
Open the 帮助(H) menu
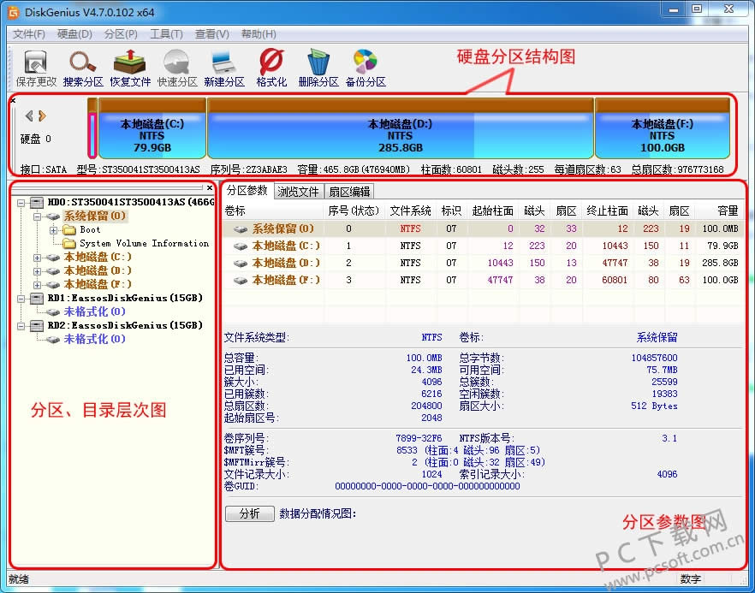coord(259,34)
